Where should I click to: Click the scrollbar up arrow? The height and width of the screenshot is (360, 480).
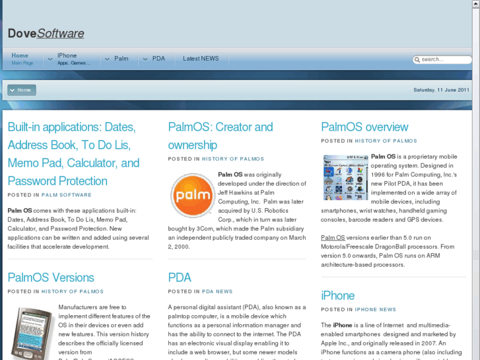(476, 4)
